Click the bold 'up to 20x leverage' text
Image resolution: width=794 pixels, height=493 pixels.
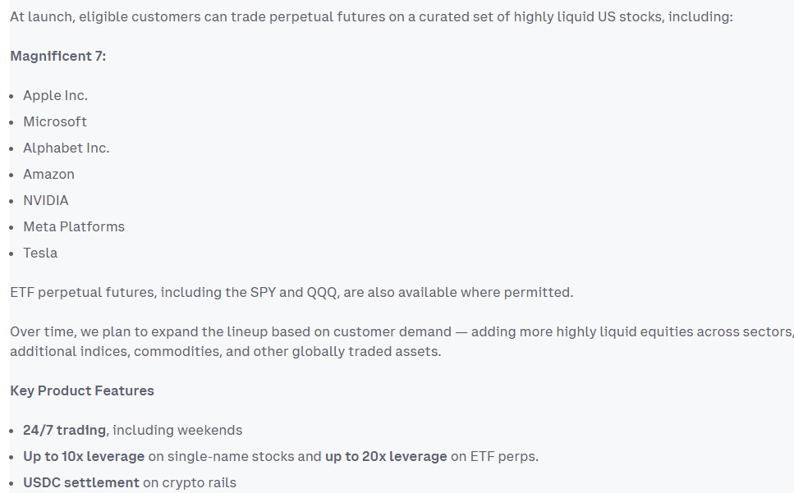click(386, 457)
